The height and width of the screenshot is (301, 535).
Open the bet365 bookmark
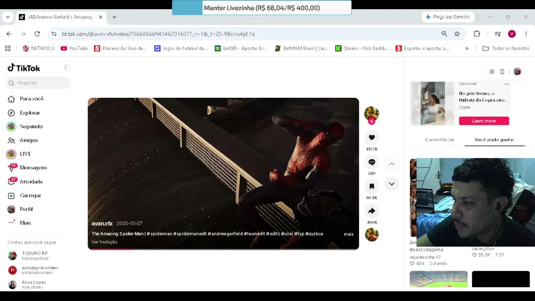(x=240, y=48)
